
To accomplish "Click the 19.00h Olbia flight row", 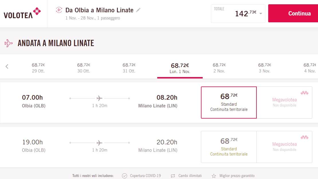I will [x=100, y=146].
